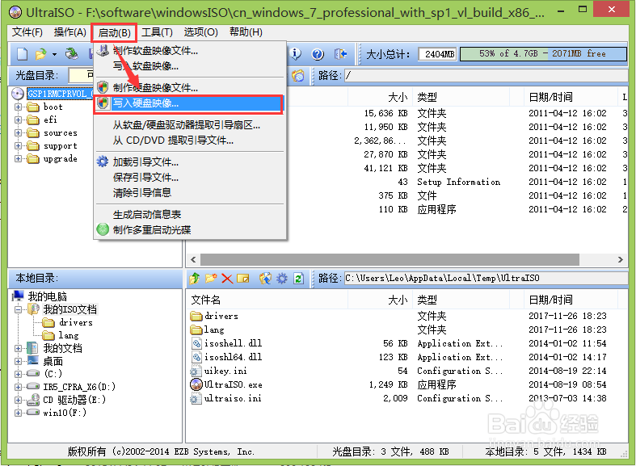This screenshot has height=466, width=636.
Task: Click the isoshell.dll file icon
Action: [196, 343]
